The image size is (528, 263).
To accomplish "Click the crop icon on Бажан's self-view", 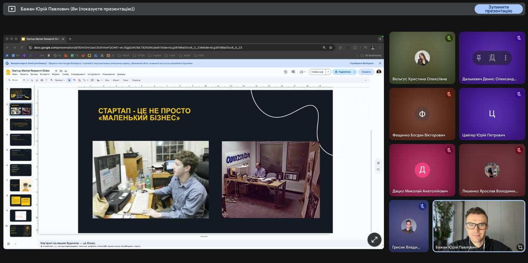I will (x=519, y=247).
